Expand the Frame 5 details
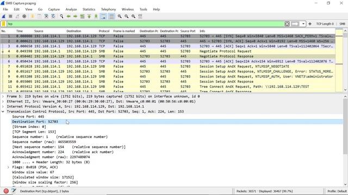The height and width of the screenshot is (195, 348). (3, 96)
